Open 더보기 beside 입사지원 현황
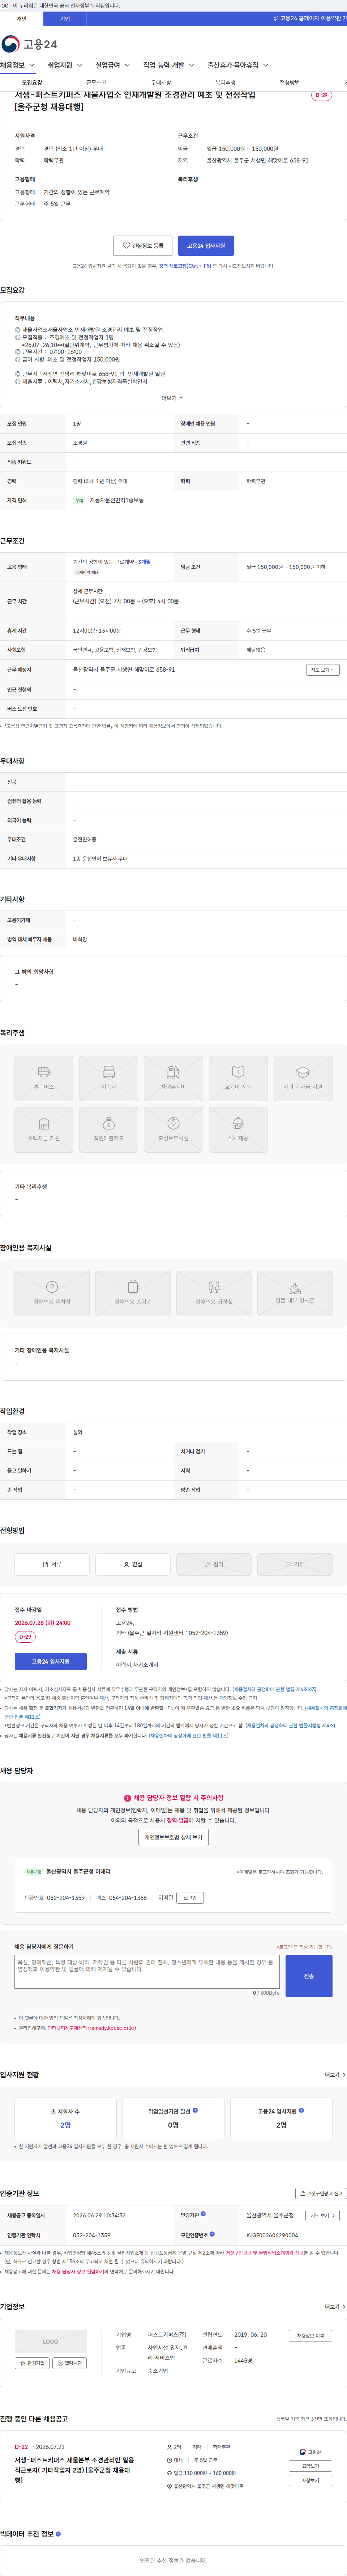This screenshot has height=2576, width=347. click(x=335, y=2075)
